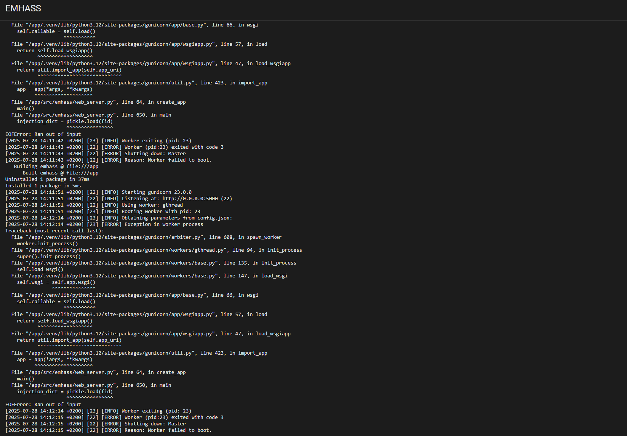Image resolution: width=627 pixels, height=436 pixels.
Task: Click the 14:11:43 'Worker failed to boot' line
Action: click(x=109, y=160)
